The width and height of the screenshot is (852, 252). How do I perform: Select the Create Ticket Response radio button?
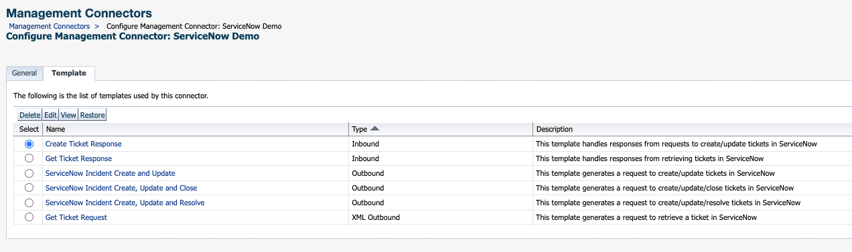click(29, 144)
